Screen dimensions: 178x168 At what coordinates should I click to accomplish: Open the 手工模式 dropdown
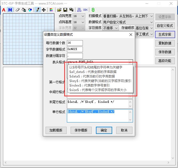[x=144, y=34]
